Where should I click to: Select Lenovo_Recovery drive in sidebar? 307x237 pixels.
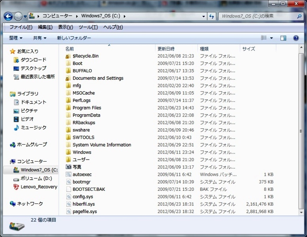click(x=35, y=187)
